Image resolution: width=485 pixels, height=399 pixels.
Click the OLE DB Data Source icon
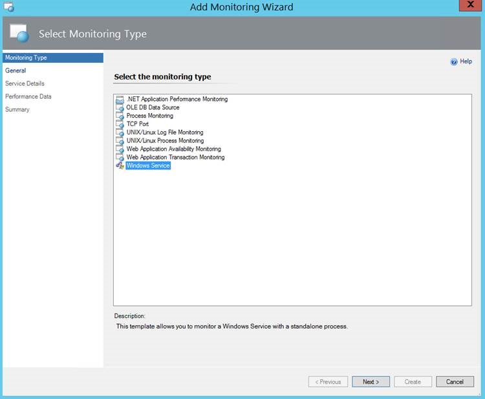point(120,107)
